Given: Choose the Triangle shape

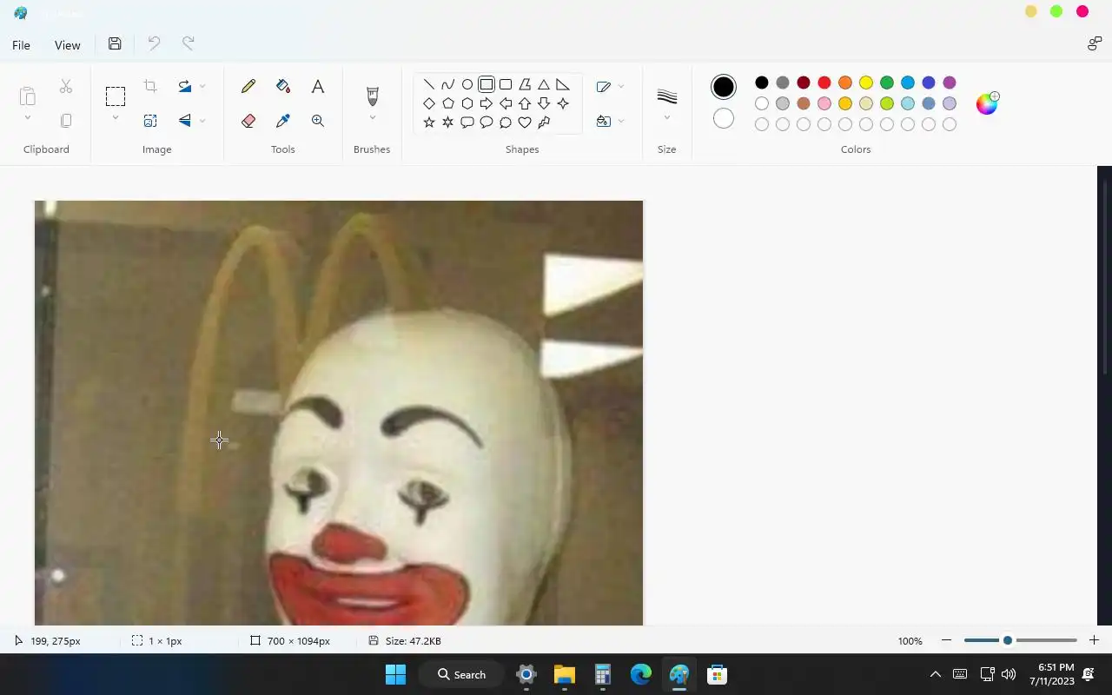Looking at the screenshot, I should 544,84.
